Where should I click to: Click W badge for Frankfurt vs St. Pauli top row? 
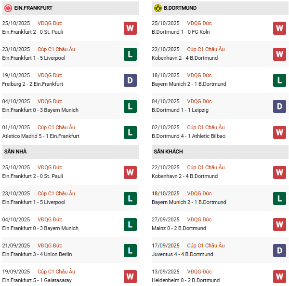click(130, 28)
